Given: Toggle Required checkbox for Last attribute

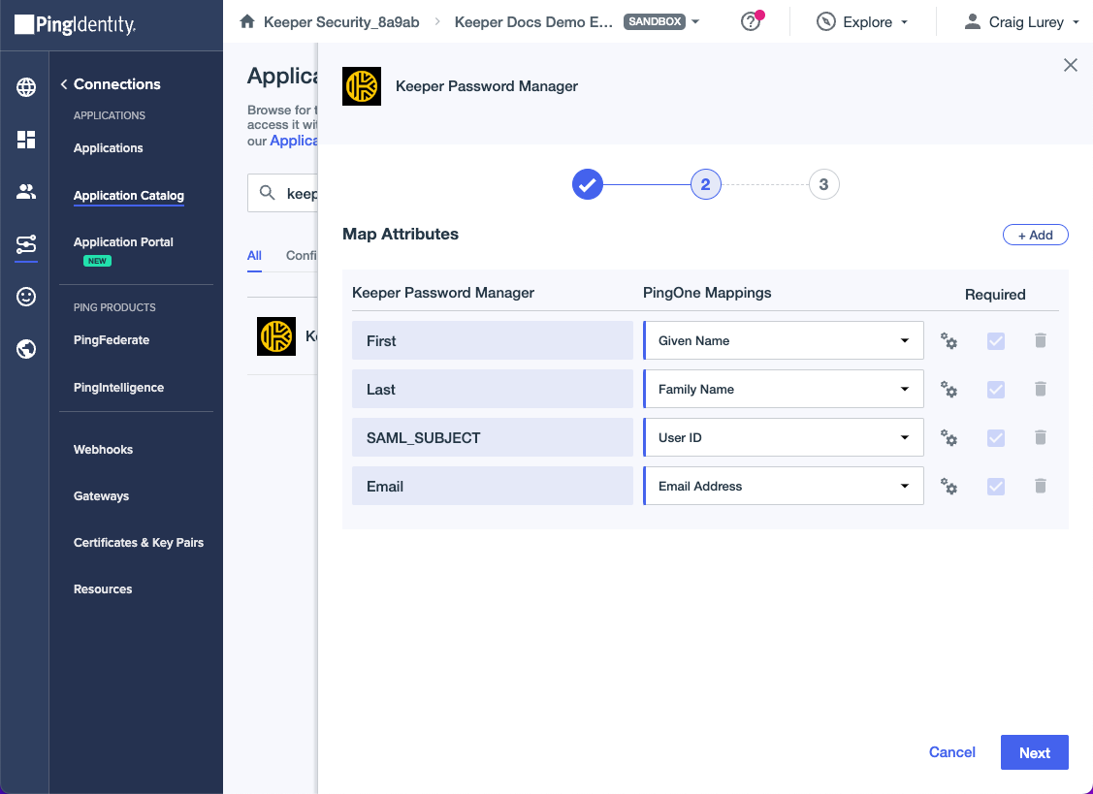Looking at the screenshot, I should pyautogui.click(x=995, y=390).
